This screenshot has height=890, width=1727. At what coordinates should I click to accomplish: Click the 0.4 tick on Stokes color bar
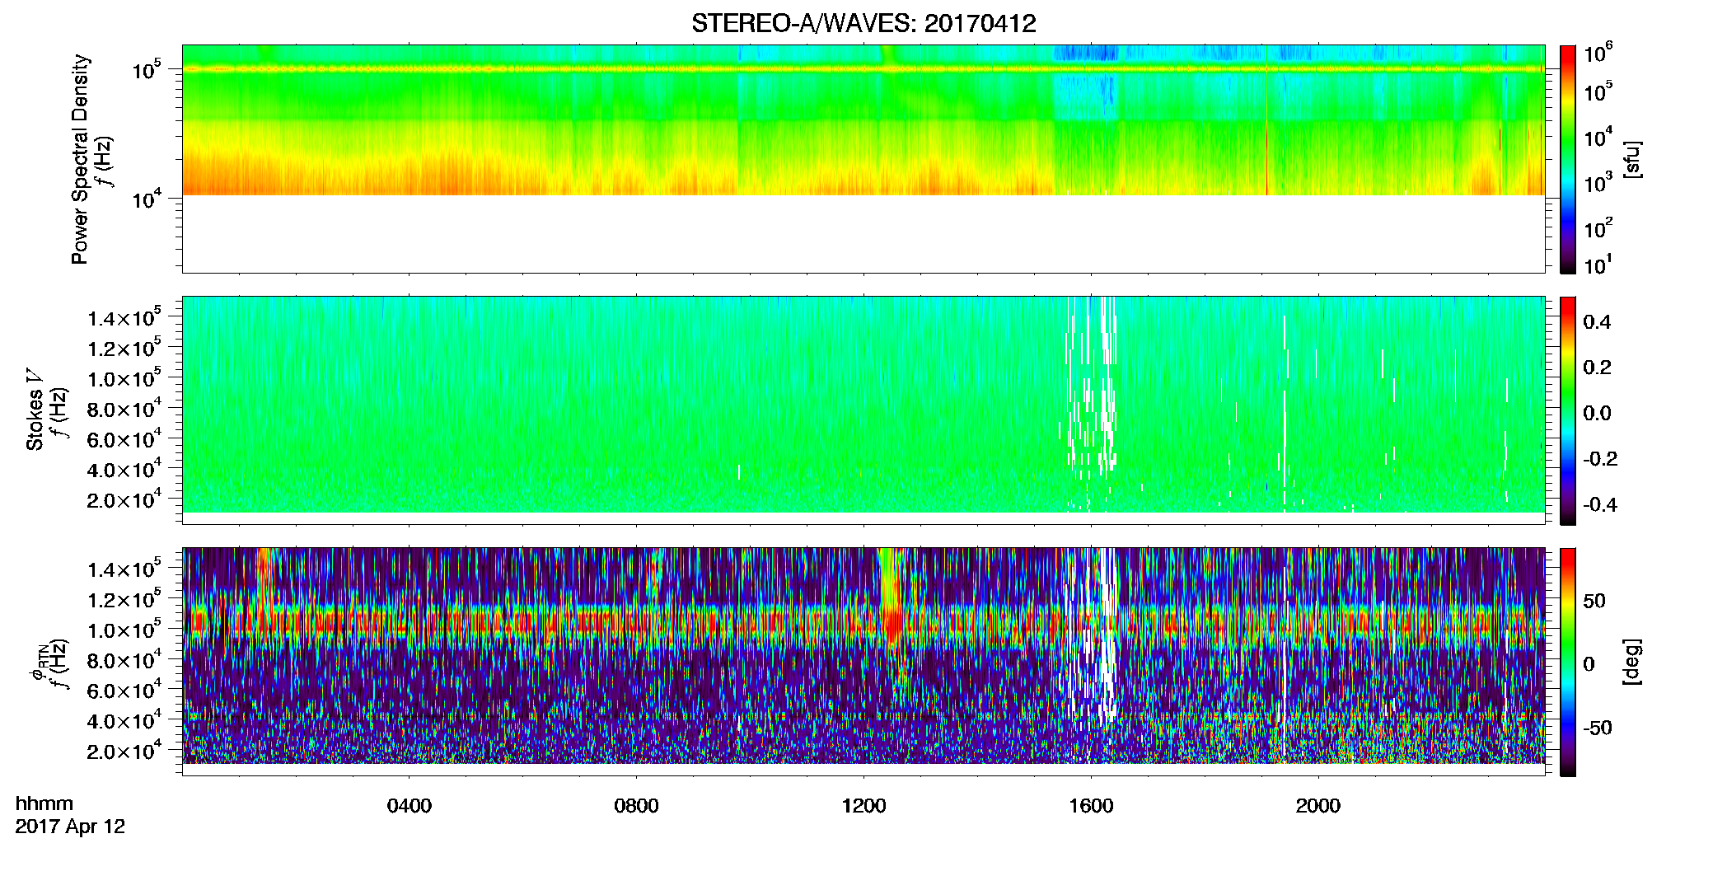coord(1597,322)
